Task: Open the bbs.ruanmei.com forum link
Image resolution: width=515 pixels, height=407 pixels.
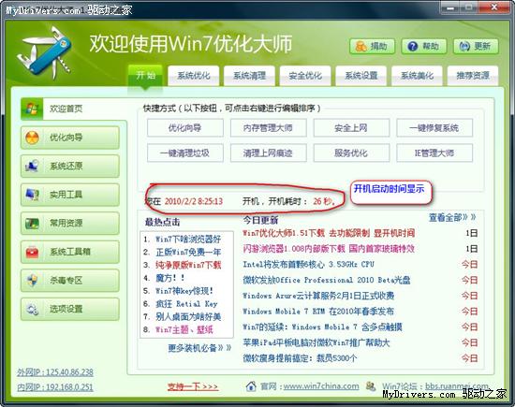Action: point(457,386)
